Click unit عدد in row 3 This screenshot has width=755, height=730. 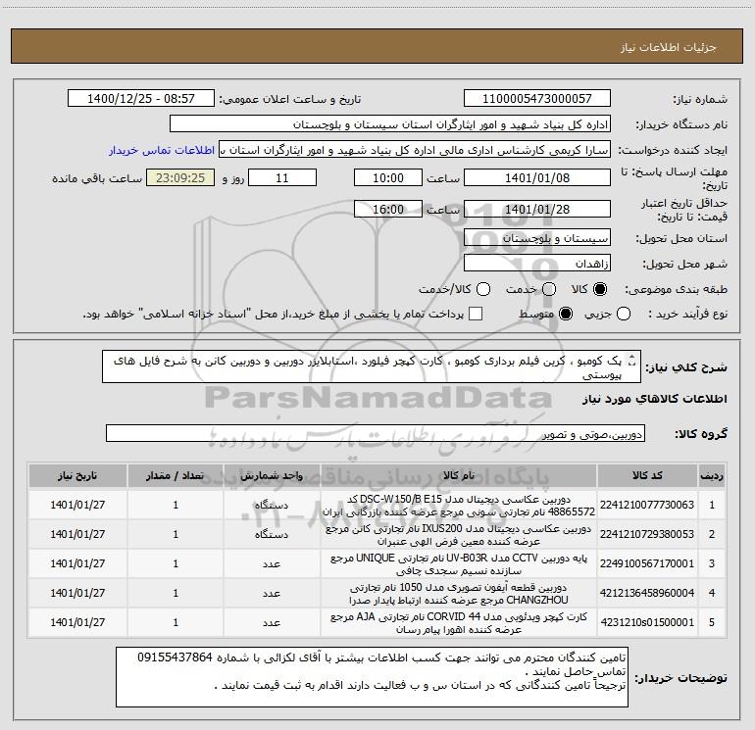pyautogui.click(x=272, y=564)
